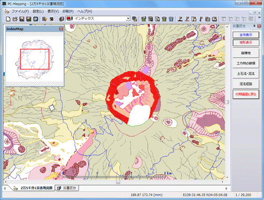Close the IndexMap floating window
The image size is (264, 200).
61,28
